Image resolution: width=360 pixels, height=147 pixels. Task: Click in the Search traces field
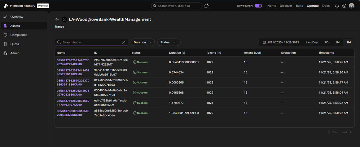pyautogui.click(x=90, y=42)
